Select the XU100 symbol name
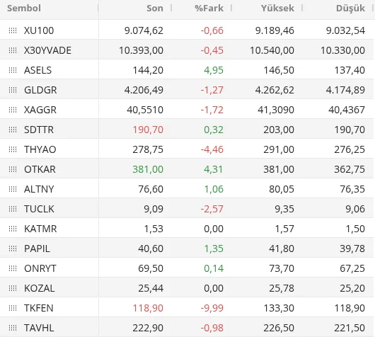This screenshot has height=337, width=375. [x=39, y=30]
